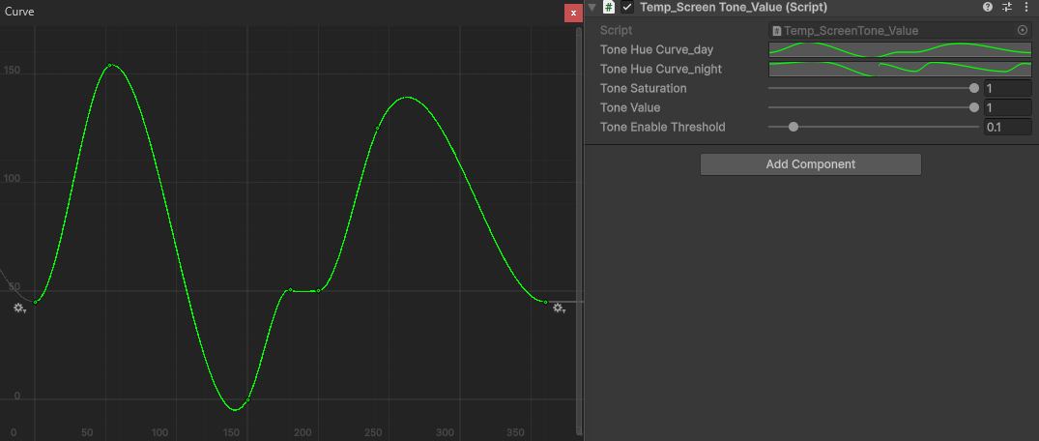This screenshot has width=1039, height=441.
Task: Click the C# script icon in component header
Action: coord(609,8)
